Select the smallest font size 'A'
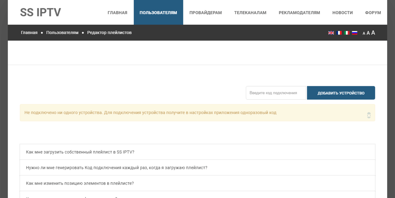The image size is (395, 198). click(363, 33)
